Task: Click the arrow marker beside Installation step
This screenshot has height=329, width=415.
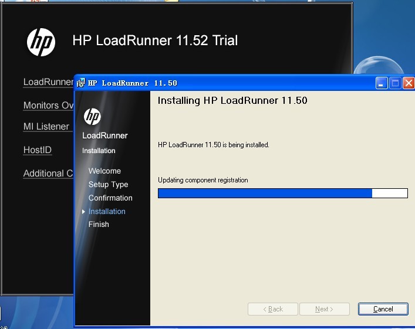Action: [x=83, y=212]
